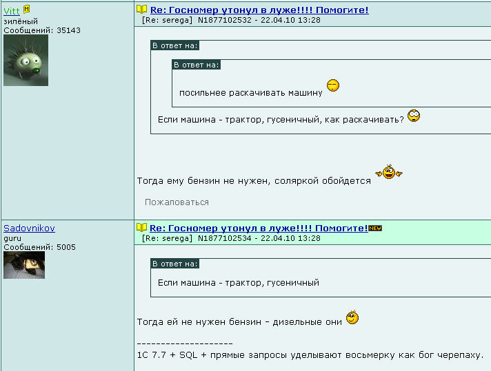
Task: Click the moderator badge beside Vitt
Action: [27, 9]
